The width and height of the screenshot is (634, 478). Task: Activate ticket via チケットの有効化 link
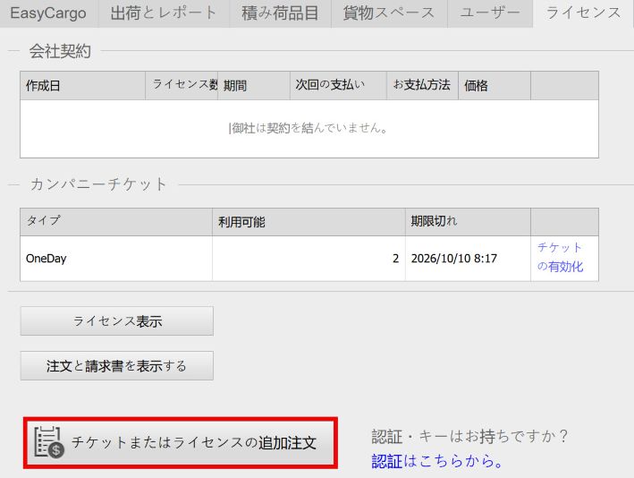click(560, 257)
